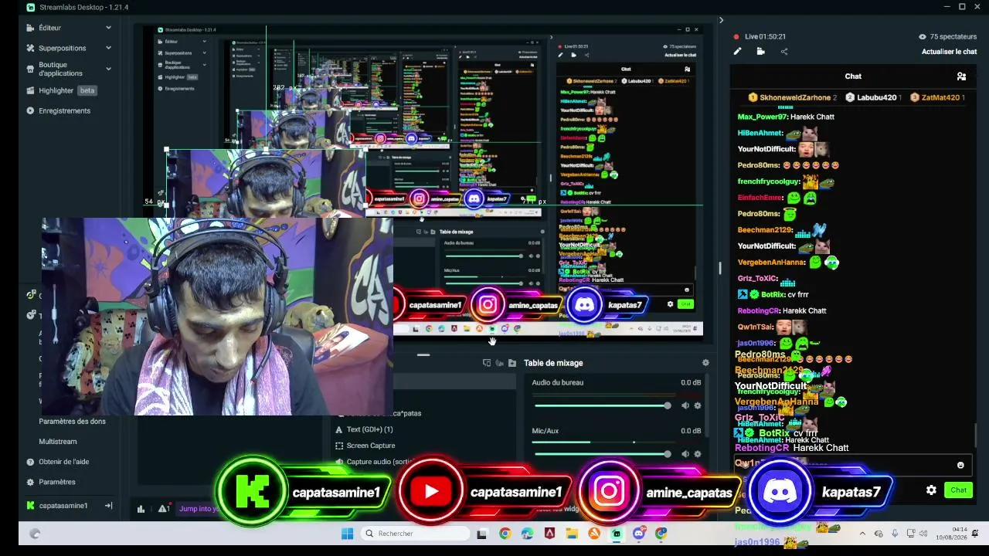Click frenchfrycoolguy username in chat

pyautogui.click(x=769, y=182)
